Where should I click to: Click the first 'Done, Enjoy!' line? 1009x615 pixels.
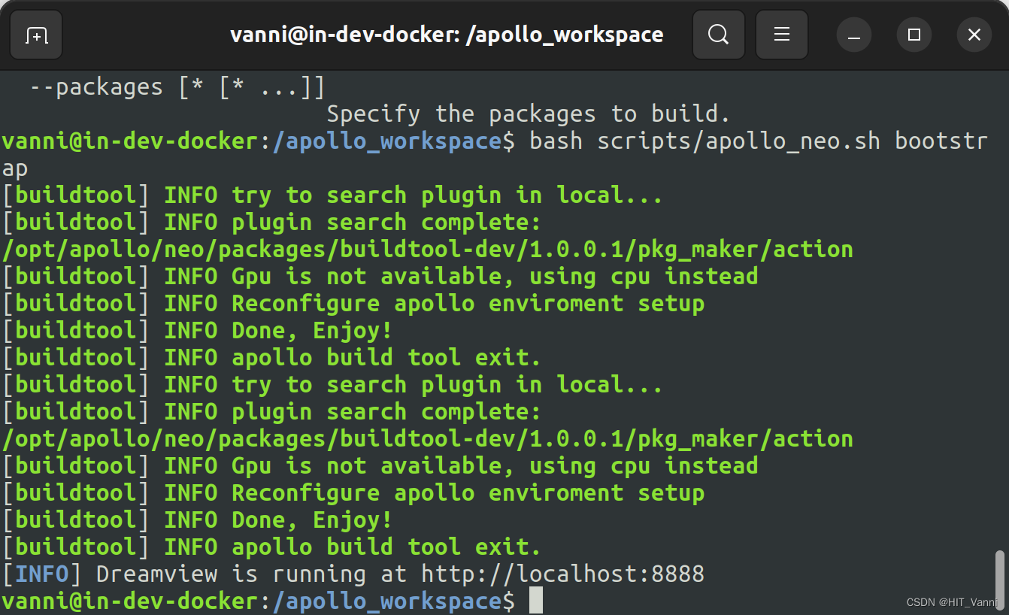[x=197, y=331]
